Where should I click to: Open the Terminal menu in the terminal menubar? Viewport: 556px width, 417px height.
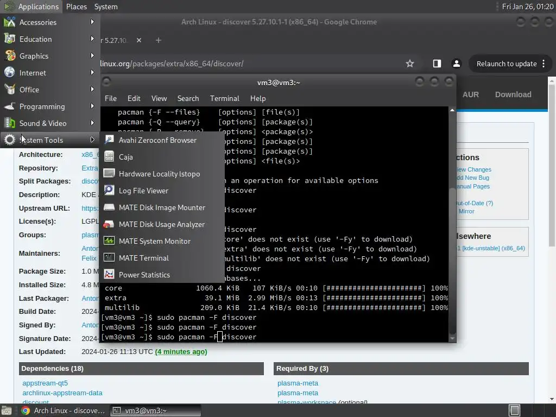pyautogui.click(x=225, y=99)
